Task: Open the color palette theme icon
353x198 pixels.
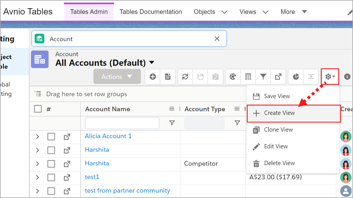Action: [233, 77]
